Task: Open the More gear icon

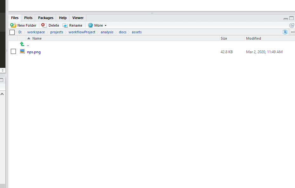Action: [x=90, y=25]
